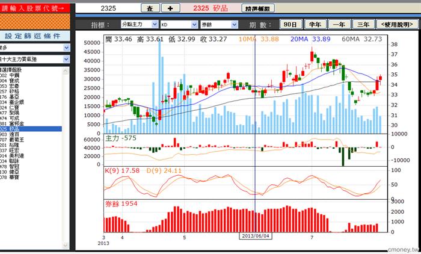Click the 查 search button
The width and height of the screenshot is (421, 254).
[x=150, y=8]
